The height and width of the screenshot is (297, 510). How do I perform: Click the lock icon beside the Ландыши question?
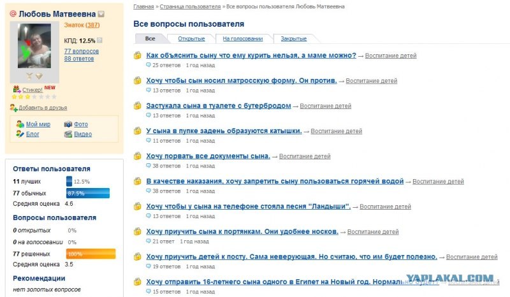pyautogui.click(x=138, y=206)
